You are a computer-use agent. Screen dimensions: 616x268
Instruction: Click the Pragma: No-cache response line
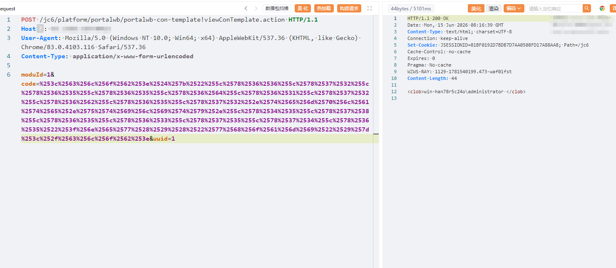tap(429, 65)
